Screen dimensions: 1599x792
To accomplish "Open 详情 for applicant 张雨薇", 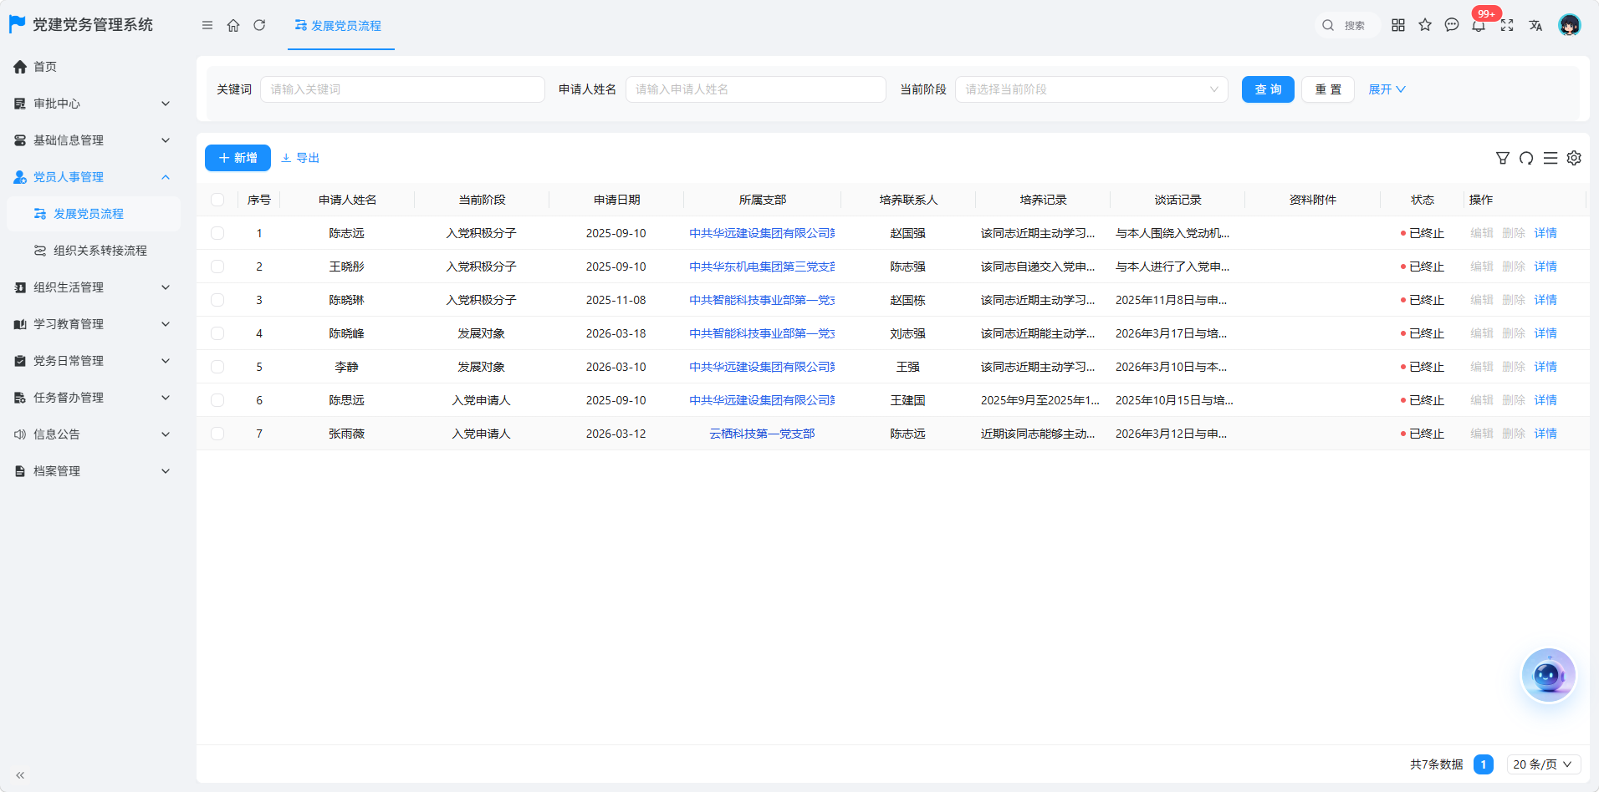I will 1545,434.
